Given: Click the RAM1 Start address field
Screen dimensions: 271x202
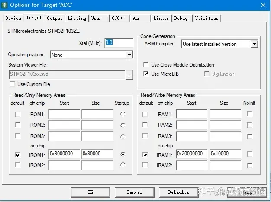Looking at the screenshot, I should point(191,114).
